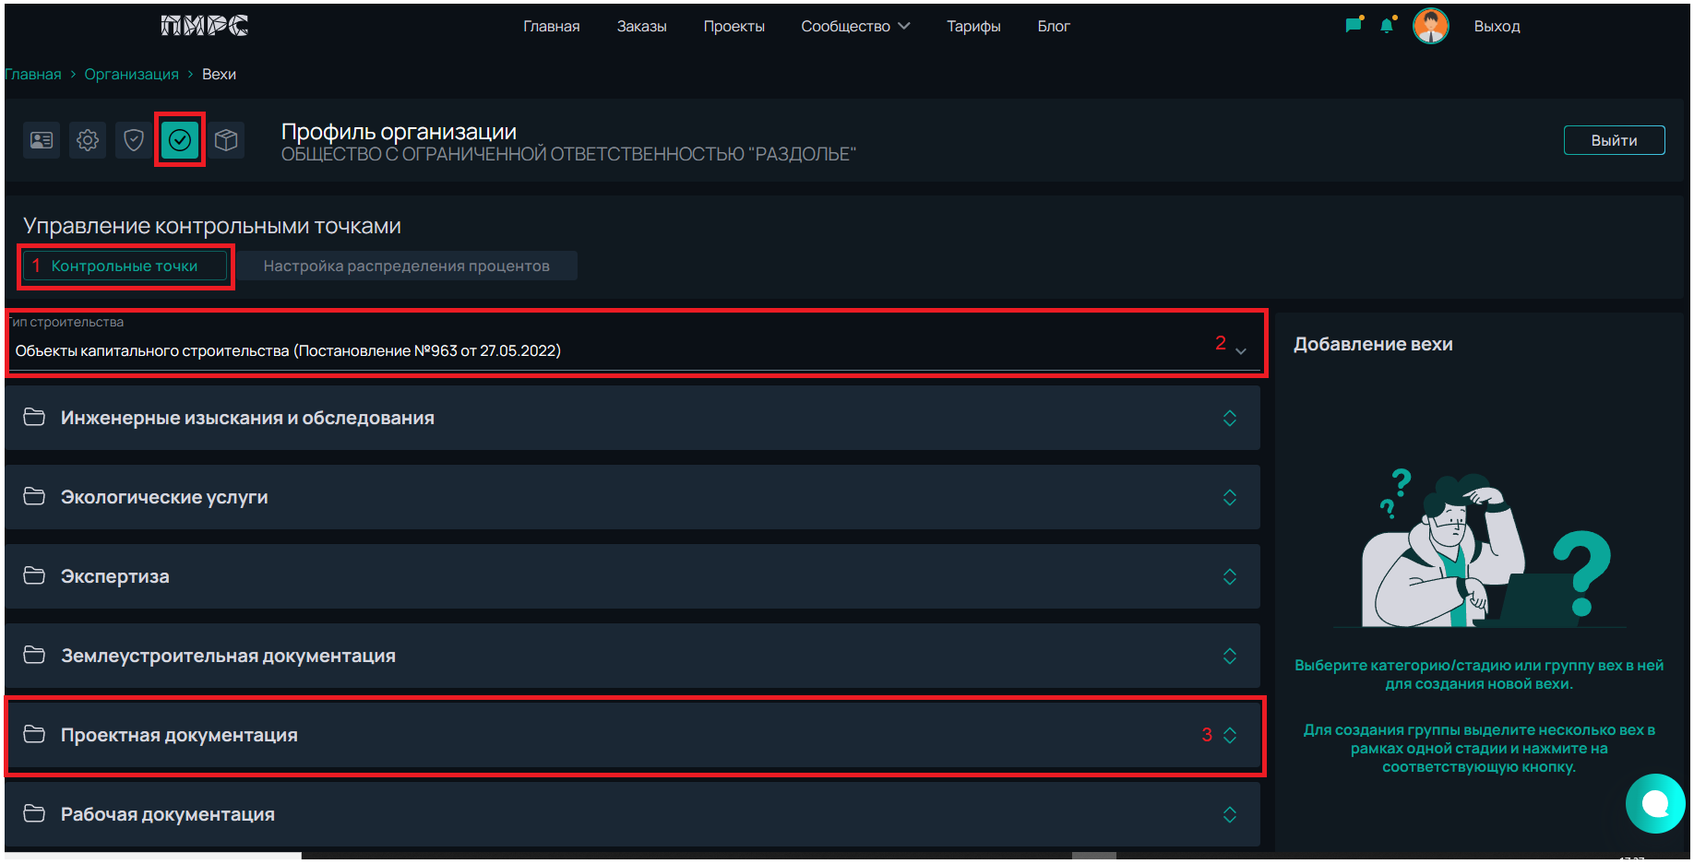Open messages chat icon in header
This screenshot has width=1694, height=864.
coord(1354,26)
